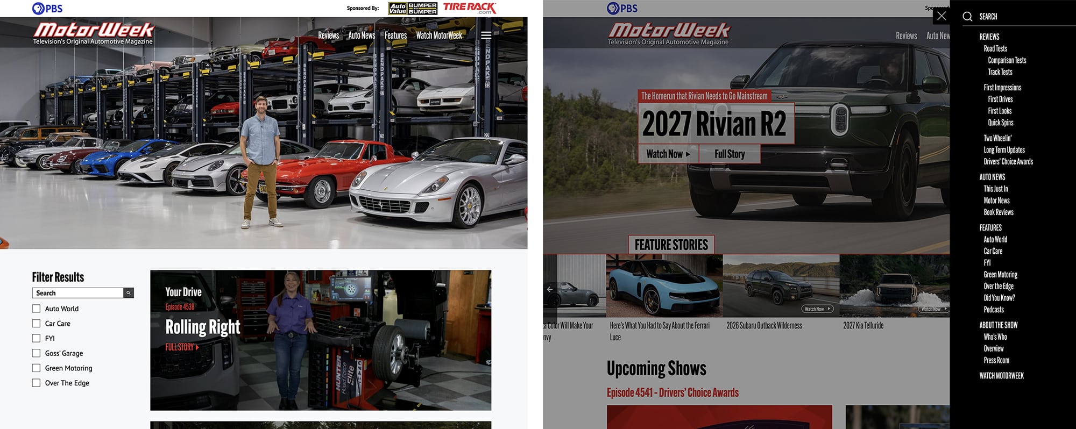Screen dimensions: 1076x429
Task: Open Track Tests in the menu
Action: point(1000,72)
